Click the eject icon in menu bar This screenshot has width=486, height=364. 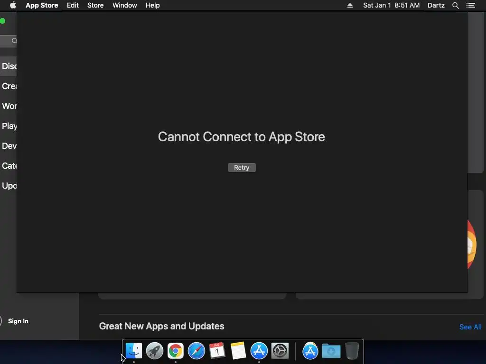[350, 5]
